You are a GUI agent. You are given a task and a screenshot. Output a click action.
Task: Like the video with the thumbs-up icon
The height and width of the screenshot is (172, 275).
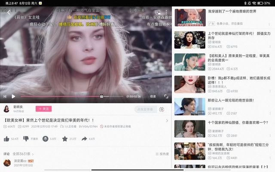pyautogui.click(x=6, y=139)
